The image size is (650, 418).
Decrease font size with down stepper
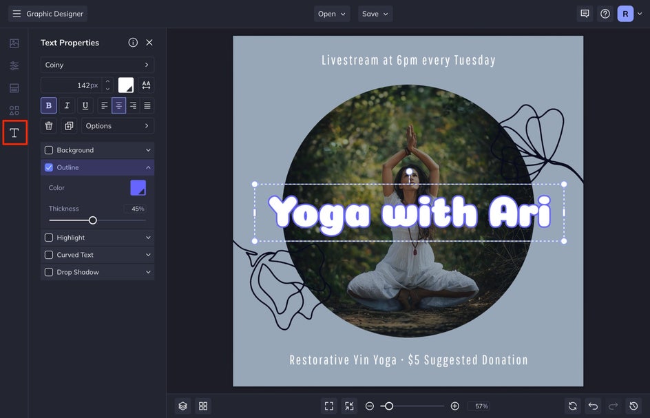pos(108,89)
